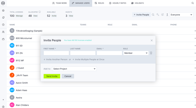Click the Phone column header
Screen dimensions: 196x108
(x=173, y=25)
